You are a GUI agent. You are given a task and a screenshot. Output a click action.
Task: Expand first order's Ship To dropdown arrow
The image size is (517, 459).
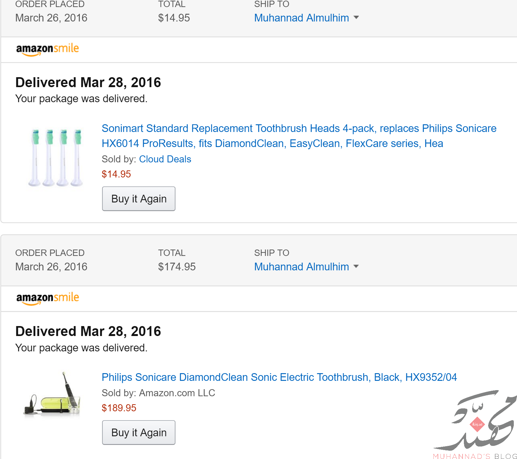356,18
